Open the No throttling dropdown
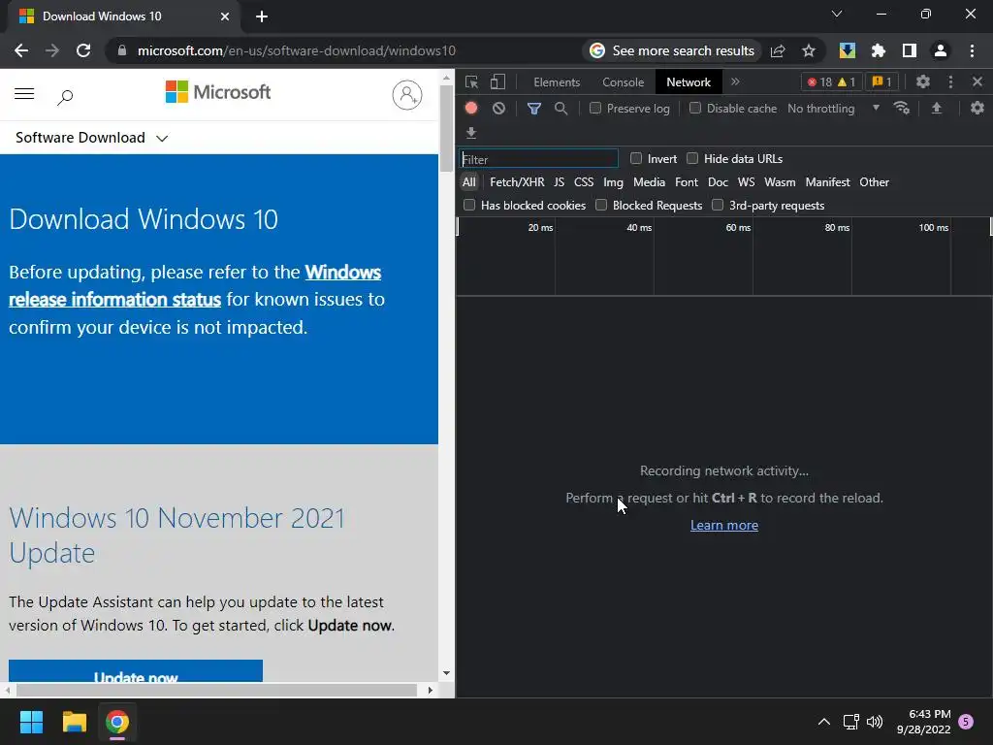 click(833, 109)
